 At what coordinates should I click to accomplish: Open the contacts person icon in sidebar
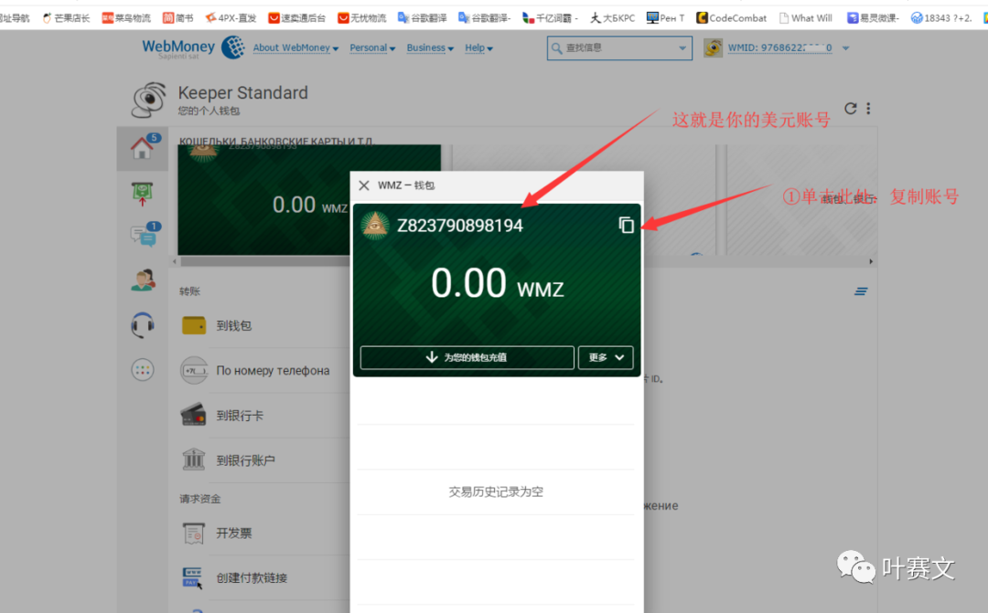(x=142, y=281)
